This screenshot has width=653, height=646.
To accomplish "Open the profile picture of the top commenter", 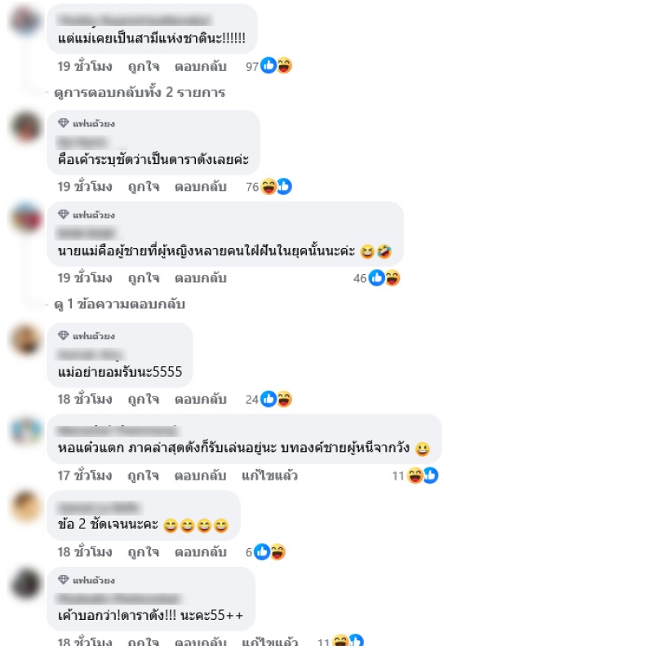I will [x=26, y=20].
